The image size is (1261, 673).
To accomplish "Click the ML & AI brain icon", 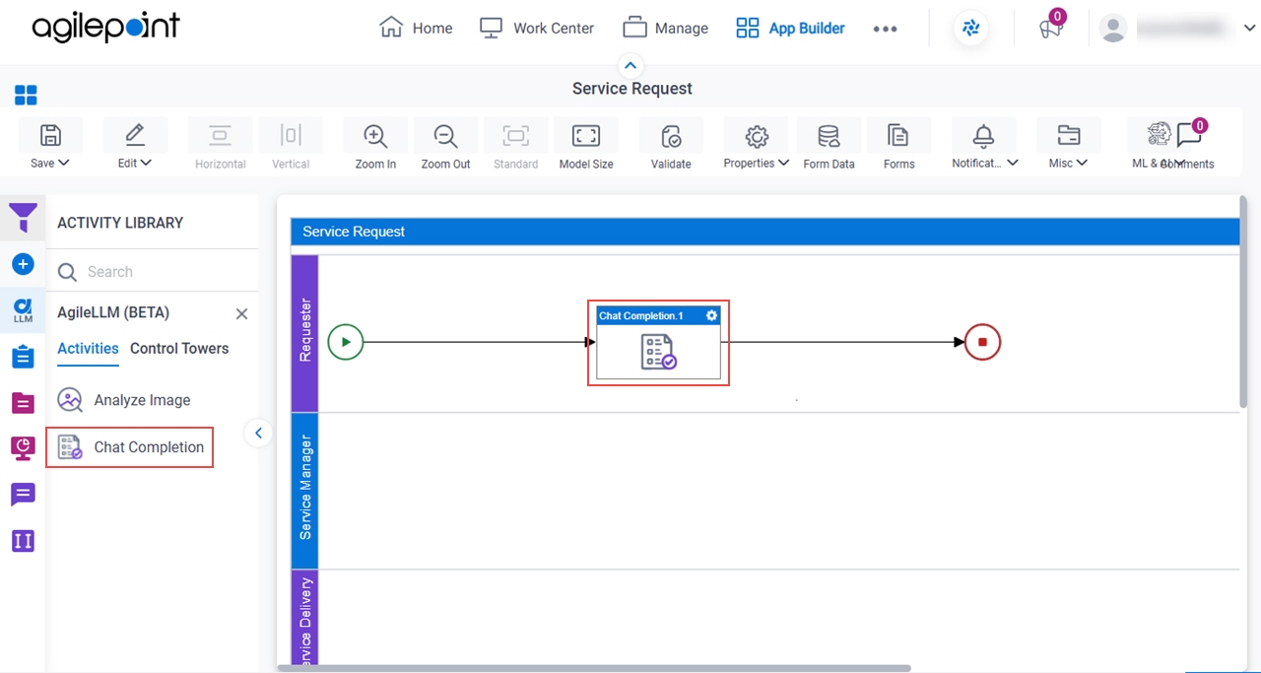I will (1159, 134).
